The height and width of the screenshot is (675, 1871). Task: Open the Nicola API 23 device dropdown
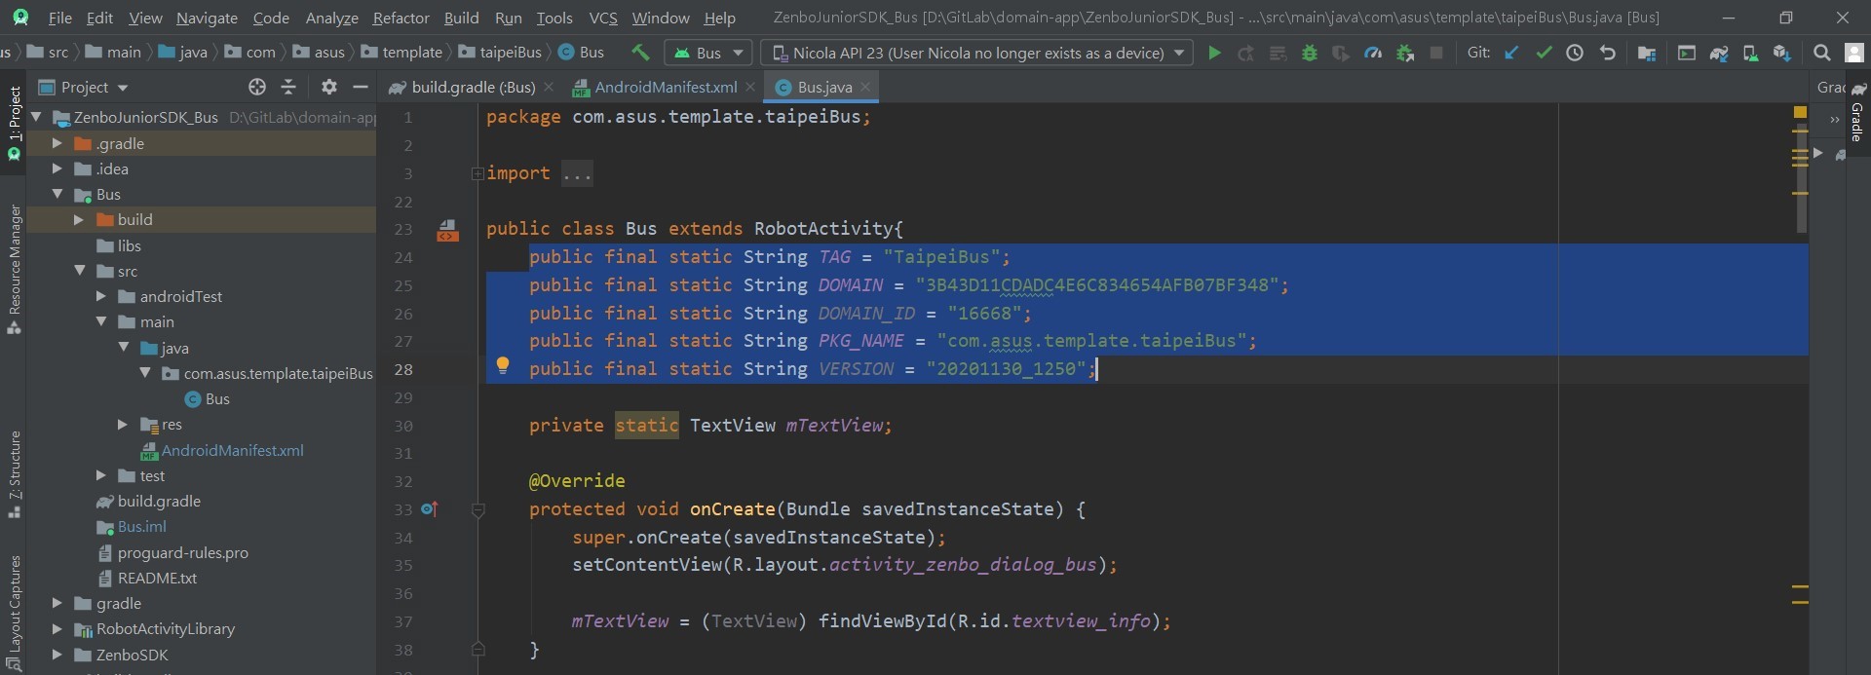click(x=977, y=53)
